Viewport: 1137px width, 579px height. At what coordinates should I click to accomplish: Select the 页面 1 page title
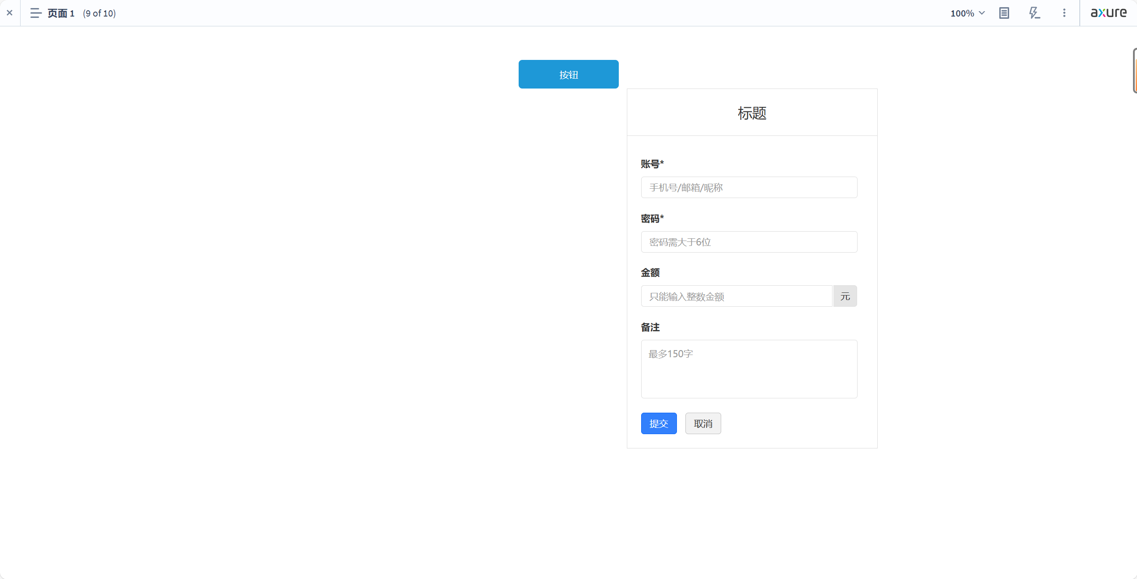pos(61,13)
